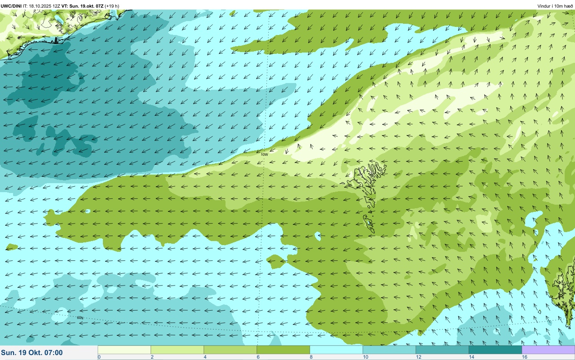This screenshot has width=575, height=360.
Task: Click the 0–2 m/s palest legend swatch
Action: coord(124,350)
